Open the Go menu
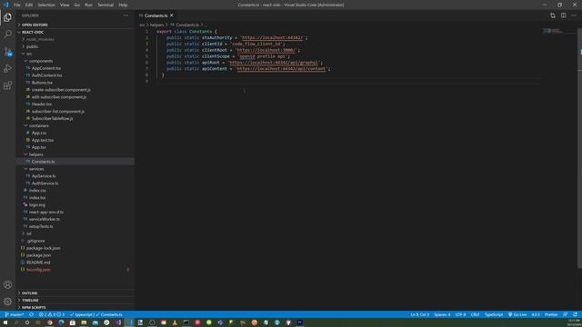The height and width of the screenshot is (327, 582). (x=76, y=5)
